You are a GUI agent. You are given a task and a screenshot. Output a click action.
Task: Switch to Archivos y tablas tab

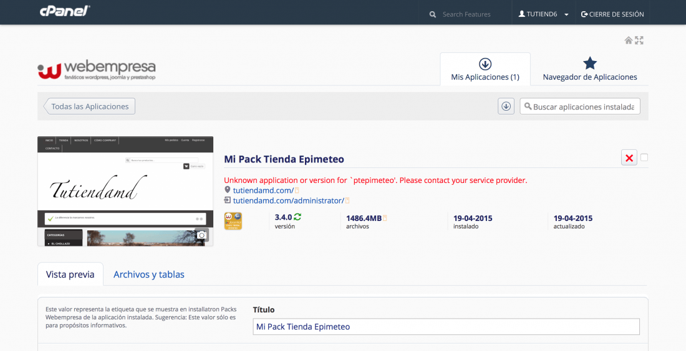(x=149, y=274)
